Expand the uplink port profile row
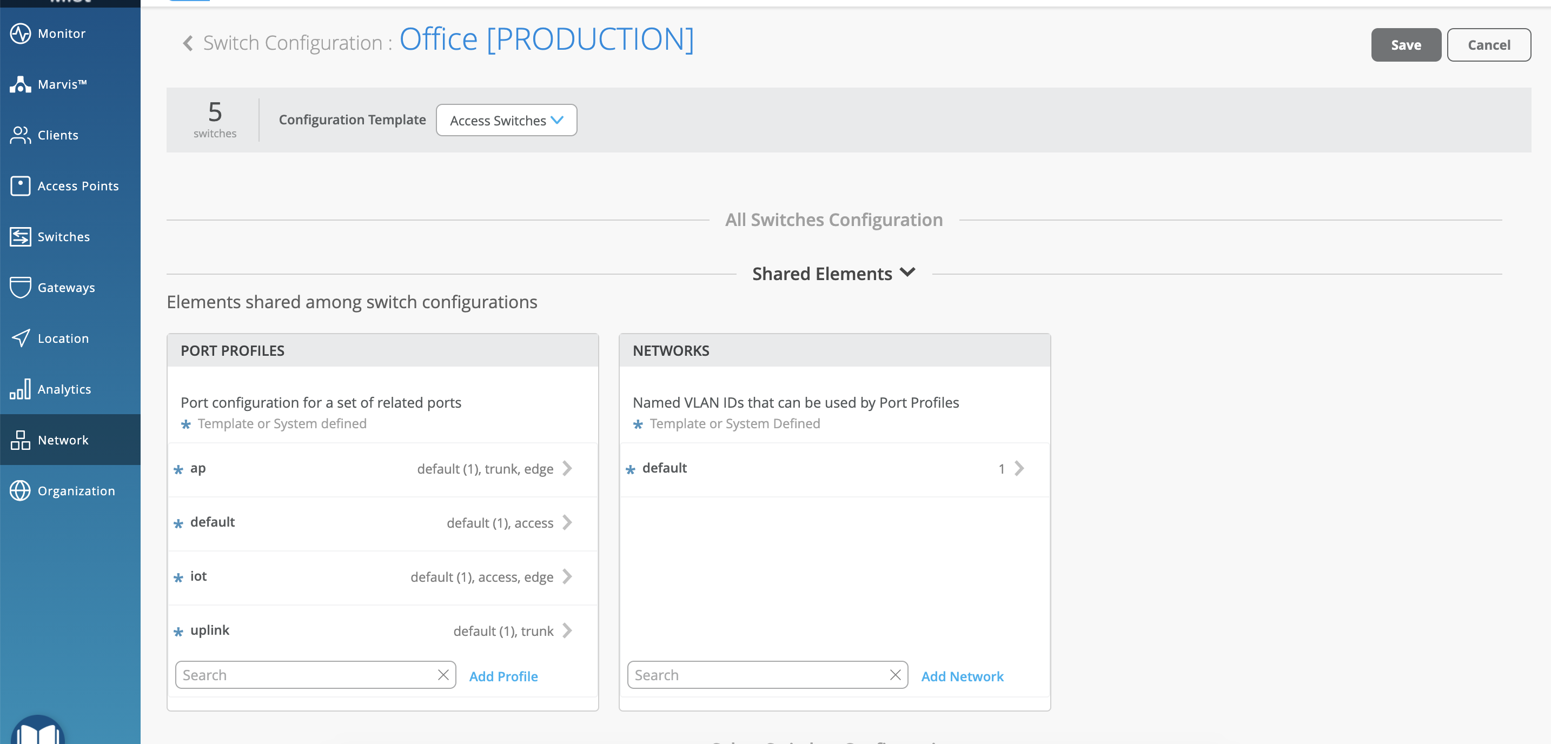Image resolution: width=1551 pixels, height=744 pixels. point(566,631)
